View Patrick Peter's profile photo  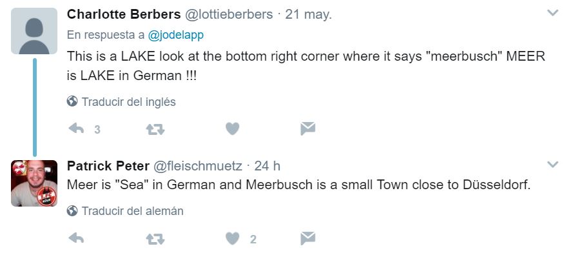pos(34,183)
